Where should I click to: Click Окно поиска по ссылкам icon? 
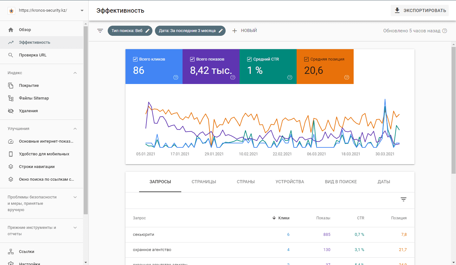click(x=11, y=179)
